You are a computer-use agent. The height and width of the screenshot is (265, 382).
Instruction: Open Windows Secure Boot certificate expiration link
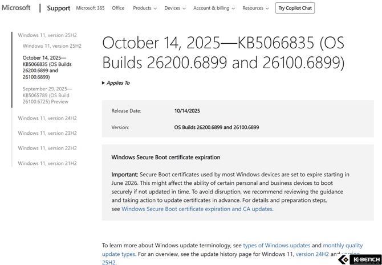point(197,209)
